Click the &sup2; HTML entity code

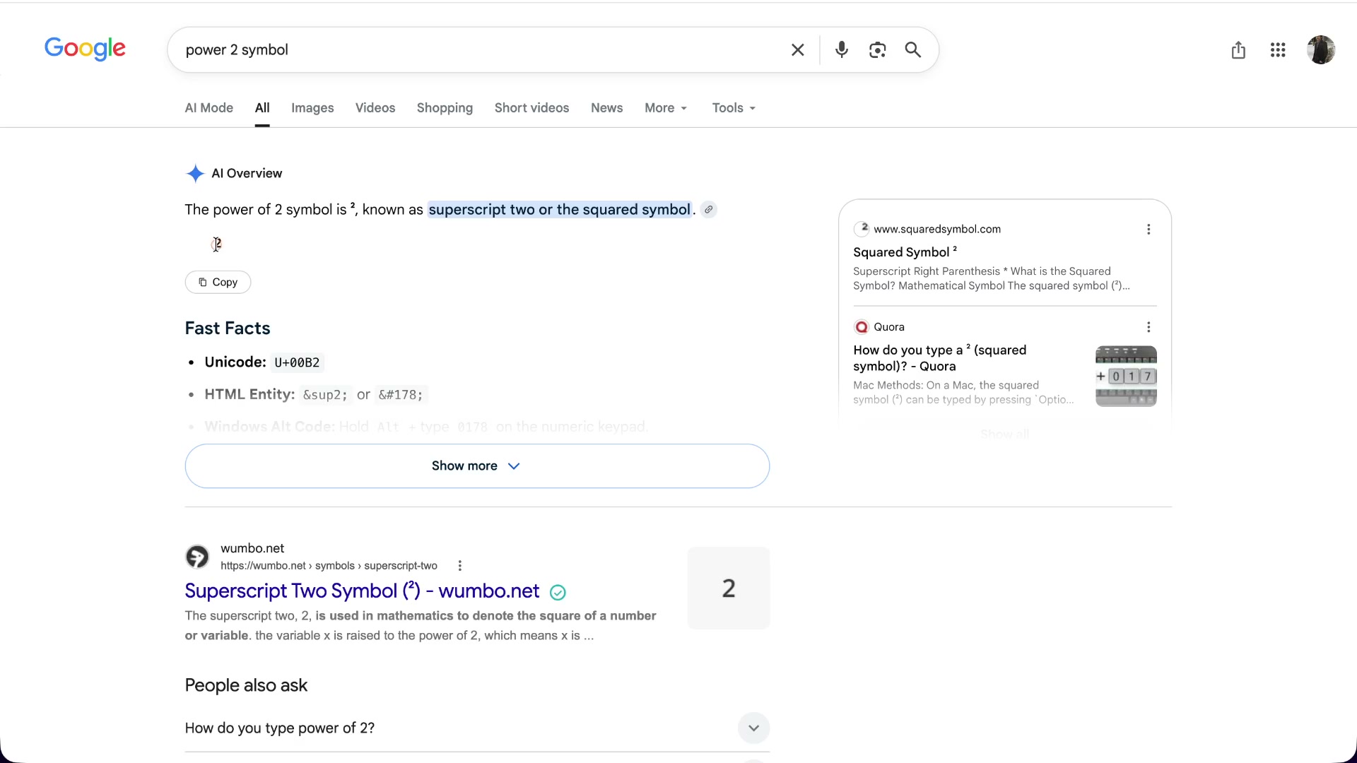pos(325,396)
